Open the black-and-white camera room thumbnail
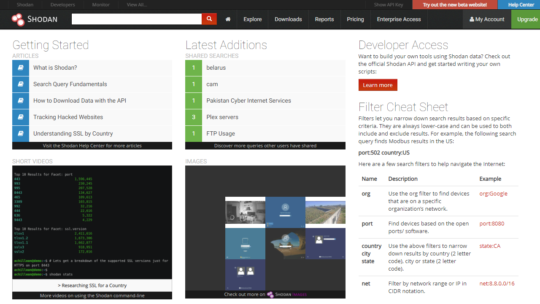The image size is (540, 304). point(245,212)
